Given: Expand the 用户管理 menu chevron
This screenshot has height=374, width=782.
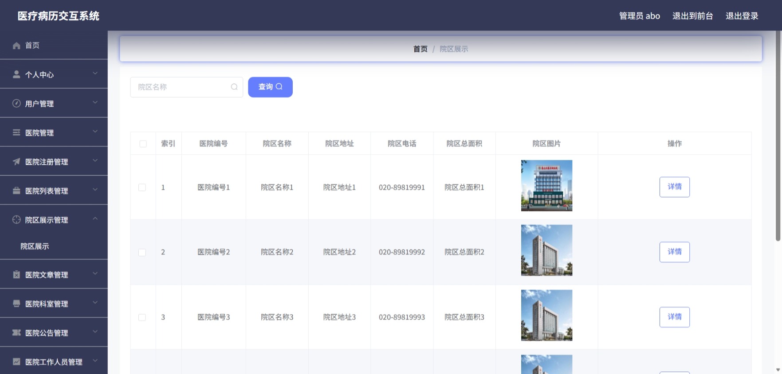Looking at the screenshot, I should pos(95,102).
